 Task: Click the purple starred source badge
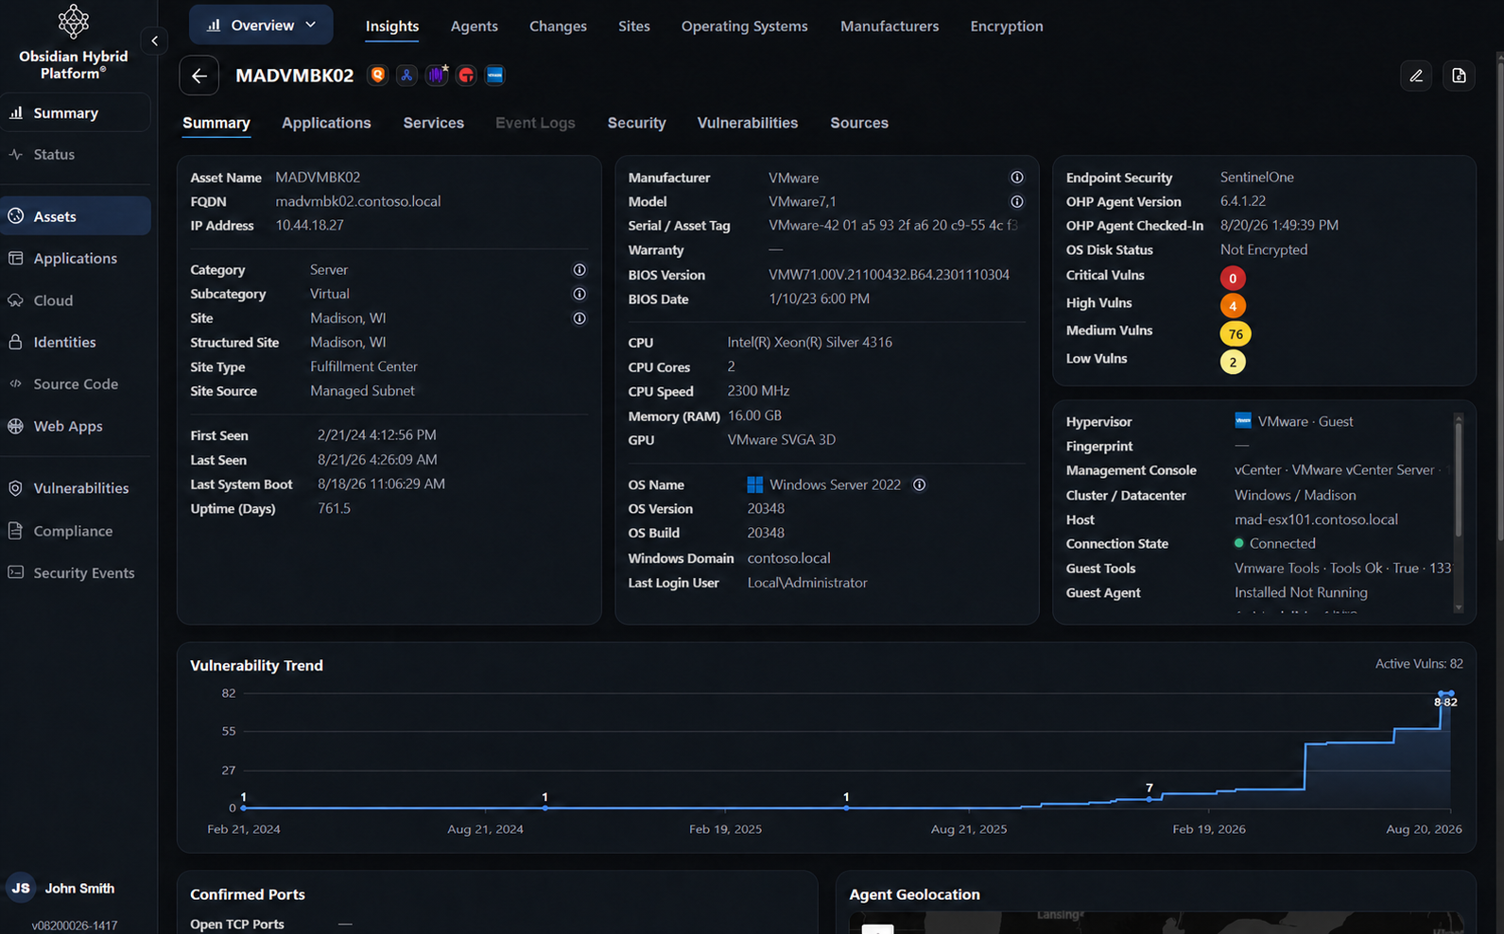tap(437, 76)
